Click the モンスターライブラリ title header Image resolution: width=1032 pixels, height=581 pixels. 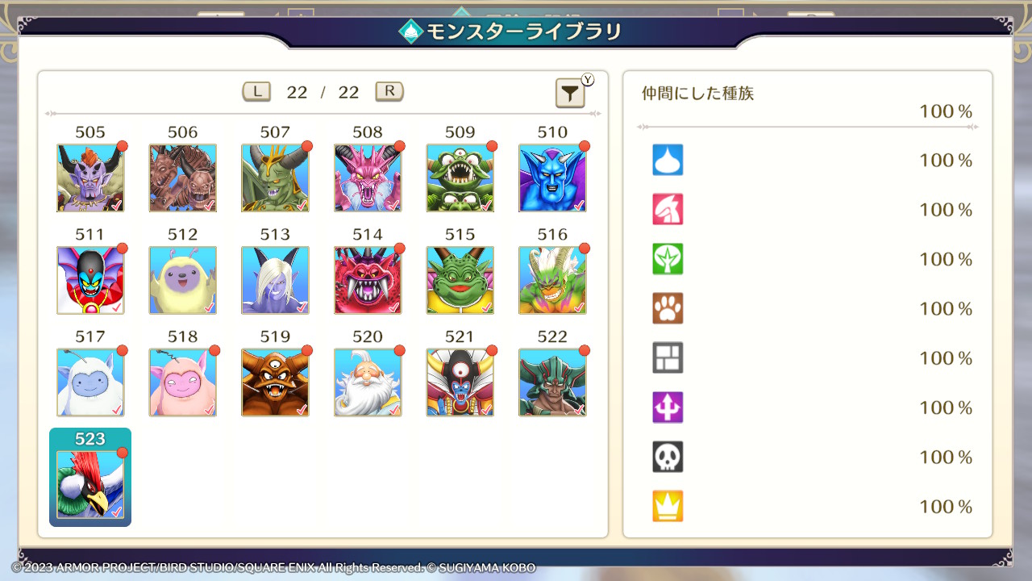[511, 31]
